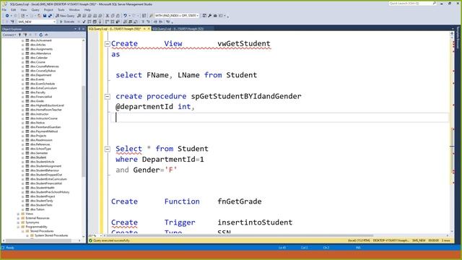Open the WITH (PAD_INDEX find combo box
462x260 pixels.
(177, 16)
